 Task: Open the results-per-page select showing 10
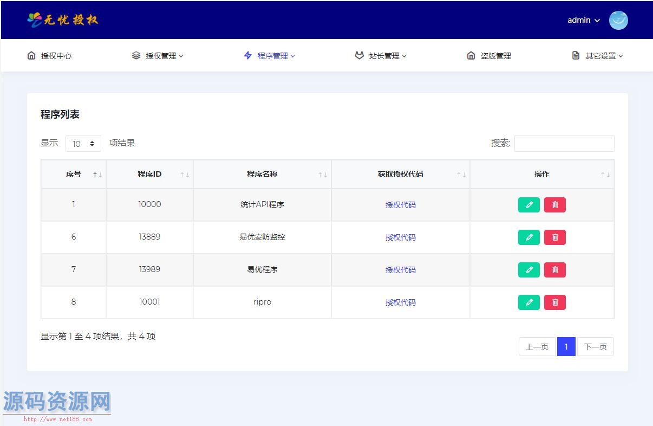pos(83,144)
